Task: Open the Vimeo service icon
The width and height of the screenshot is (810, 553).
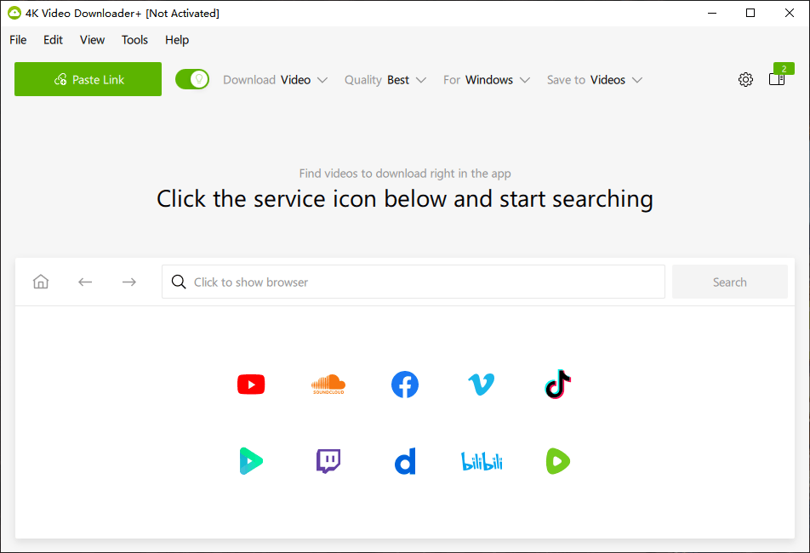Action: pyautogui.click(x=481, y=385)
